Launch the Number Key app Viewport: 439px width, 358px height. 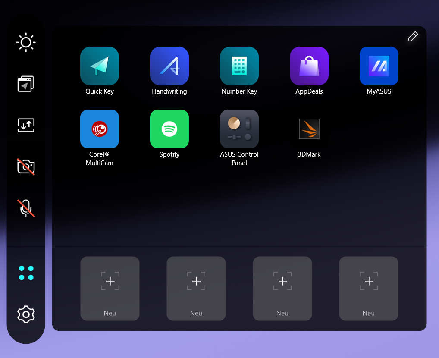tap(239, 66)
